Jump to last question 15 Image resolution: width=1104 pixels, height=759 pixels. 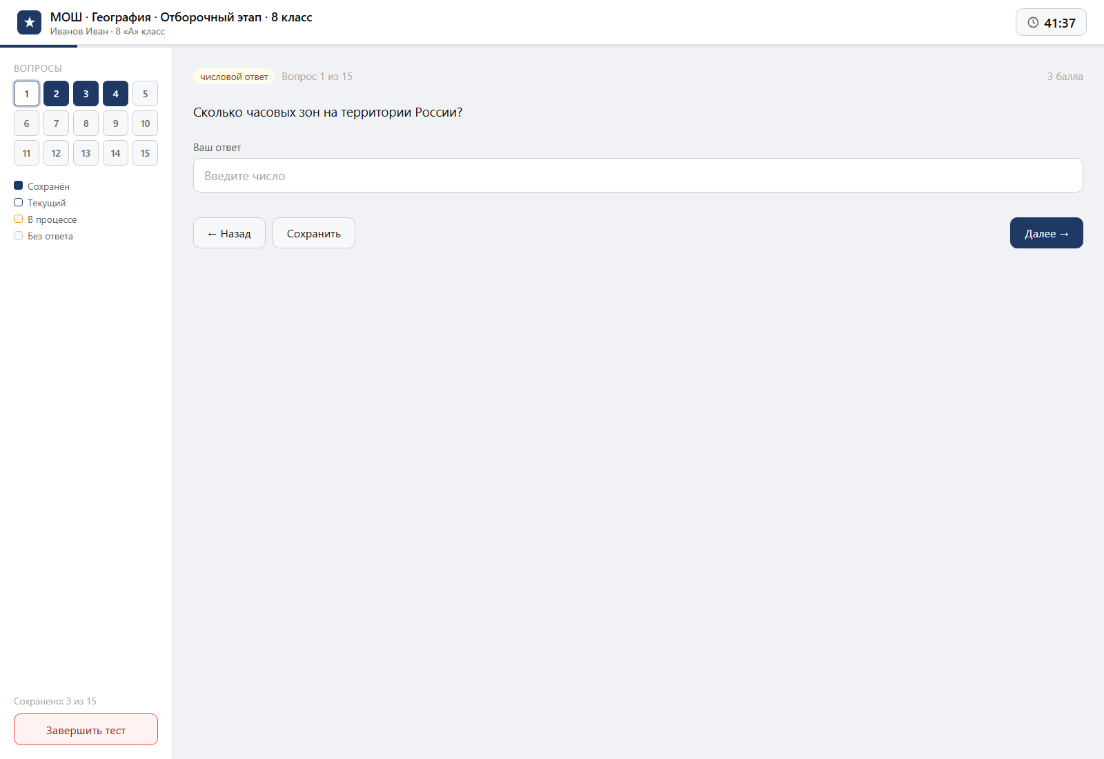(x=145, y=153)
